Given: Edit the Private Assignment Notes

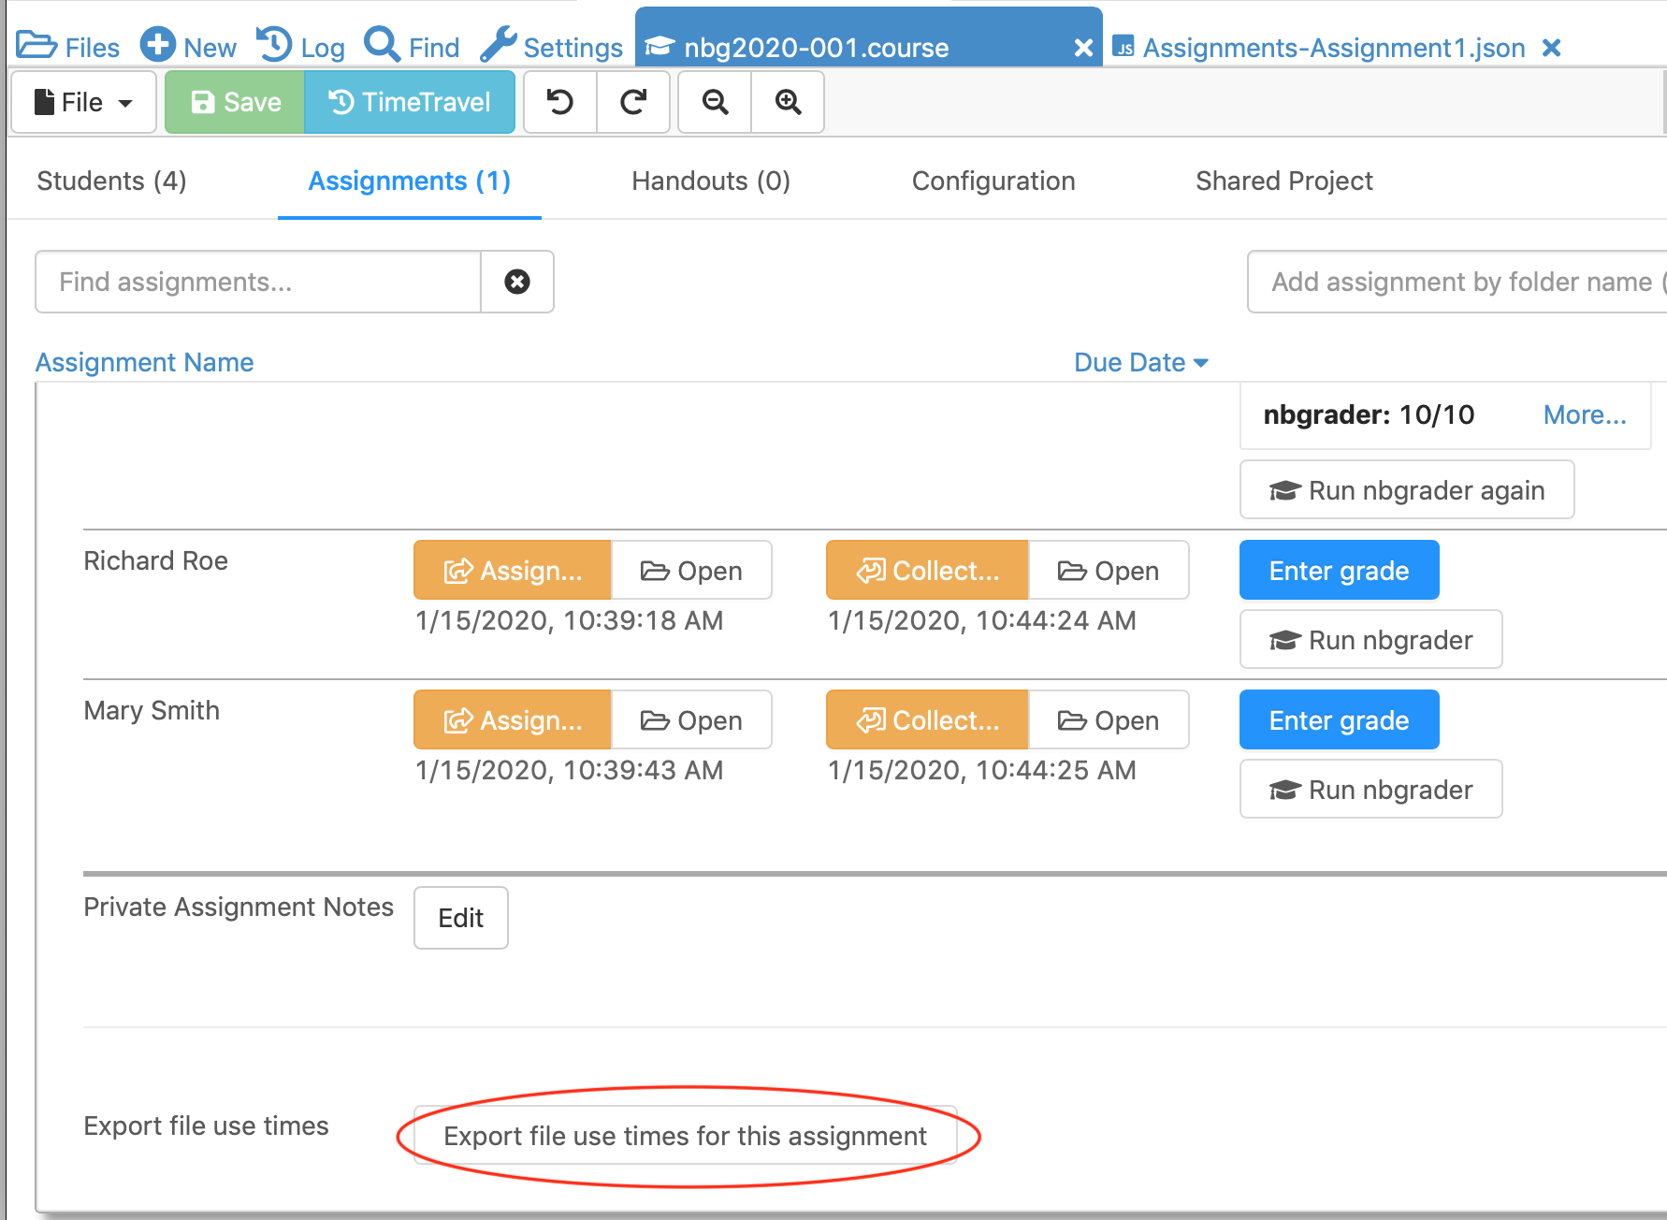Looking at the screenshot, I should [460, 918].
